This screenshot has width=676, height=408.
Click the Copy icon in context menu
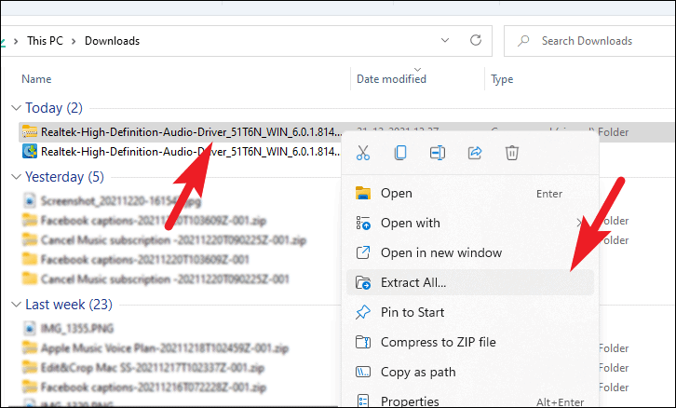pyautogui.click(x=400, y=153)
